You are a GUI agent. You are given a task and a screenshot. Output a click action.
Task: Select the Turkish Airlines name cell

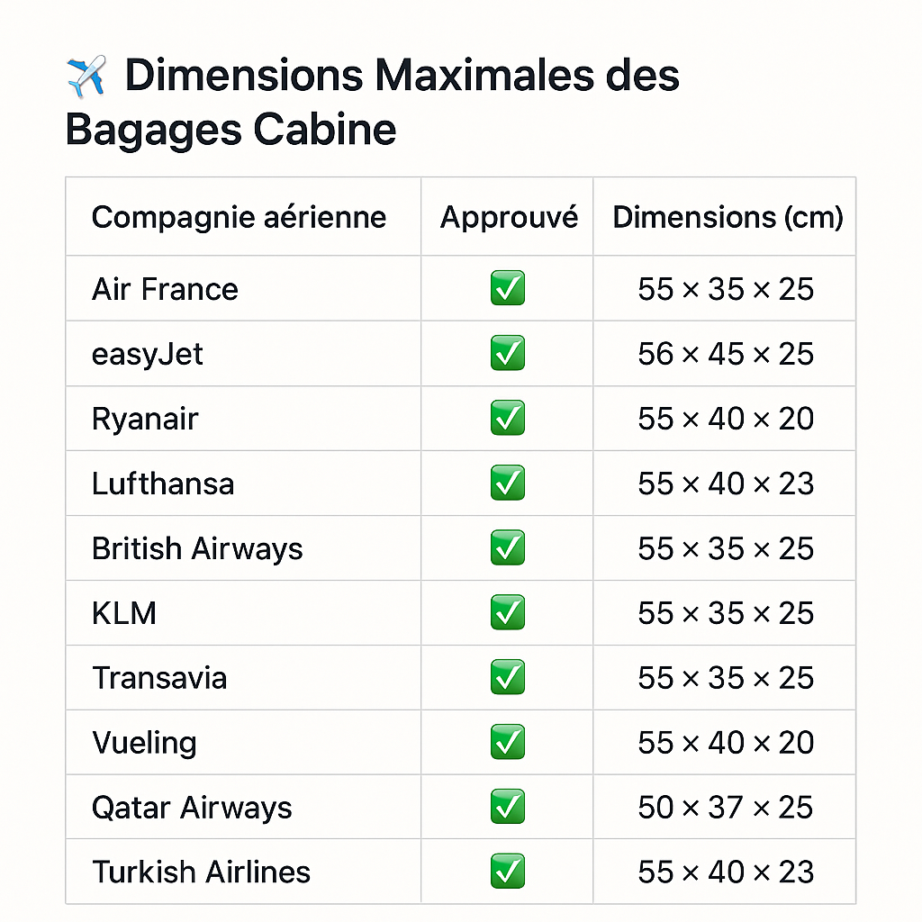(x=201, y=872)
